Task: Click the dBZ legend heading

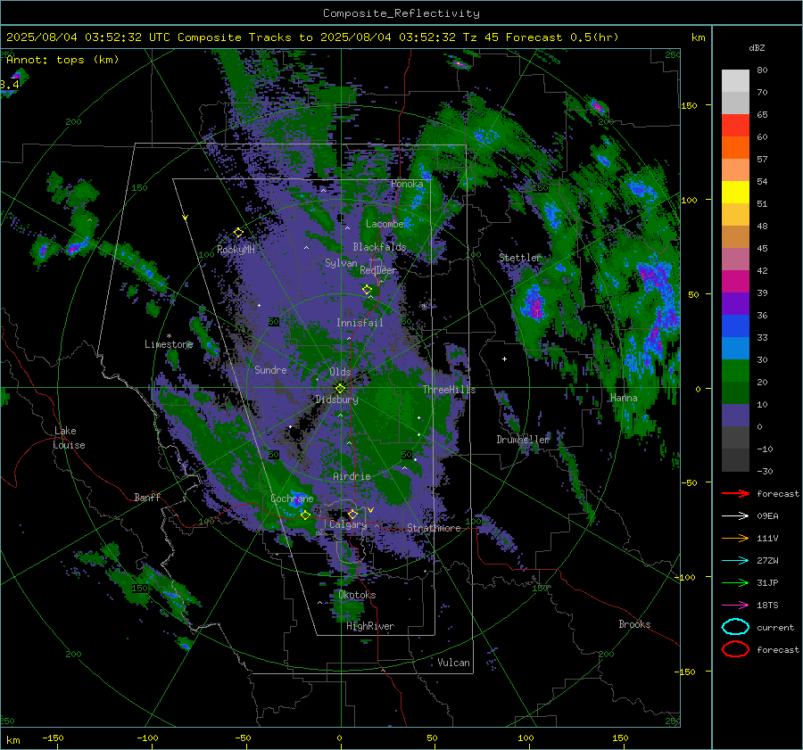Action: click(757, 47)
